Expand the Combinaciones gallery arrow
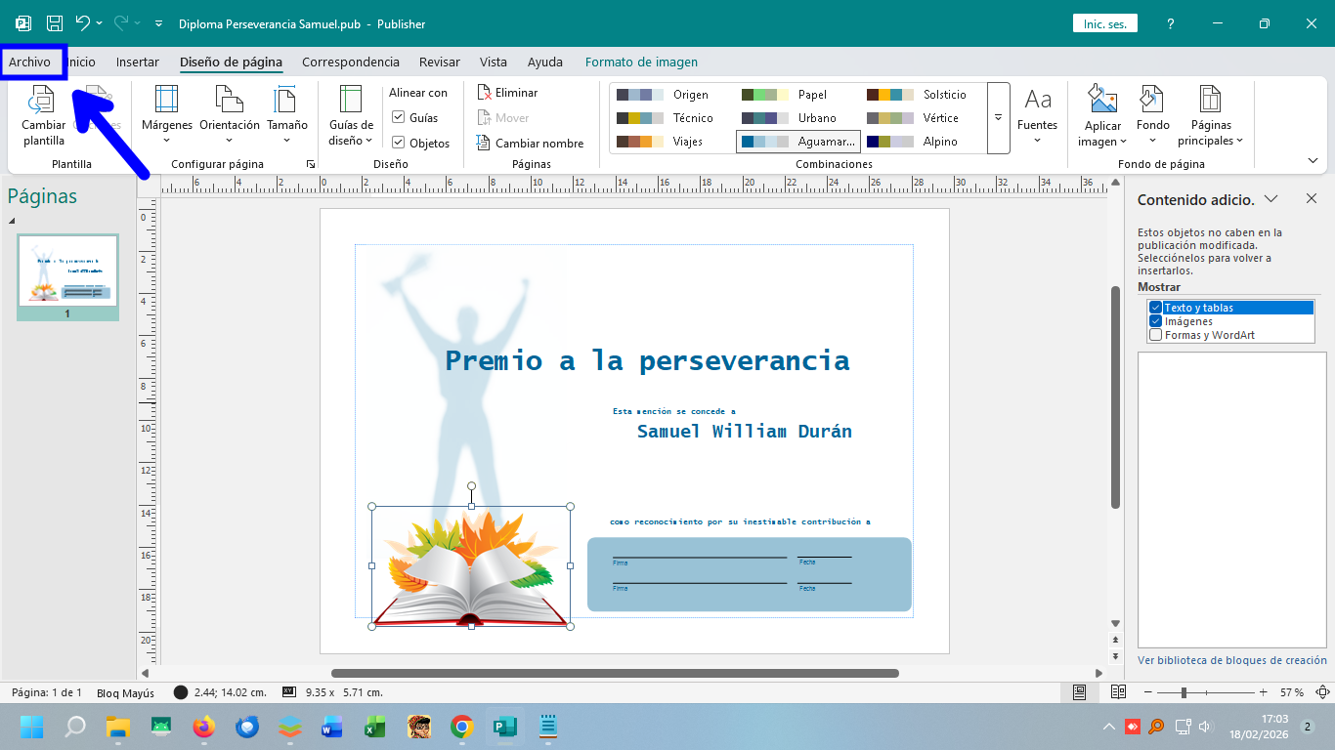This screenshot has width=1335, height=750. (x=997, y=117)
